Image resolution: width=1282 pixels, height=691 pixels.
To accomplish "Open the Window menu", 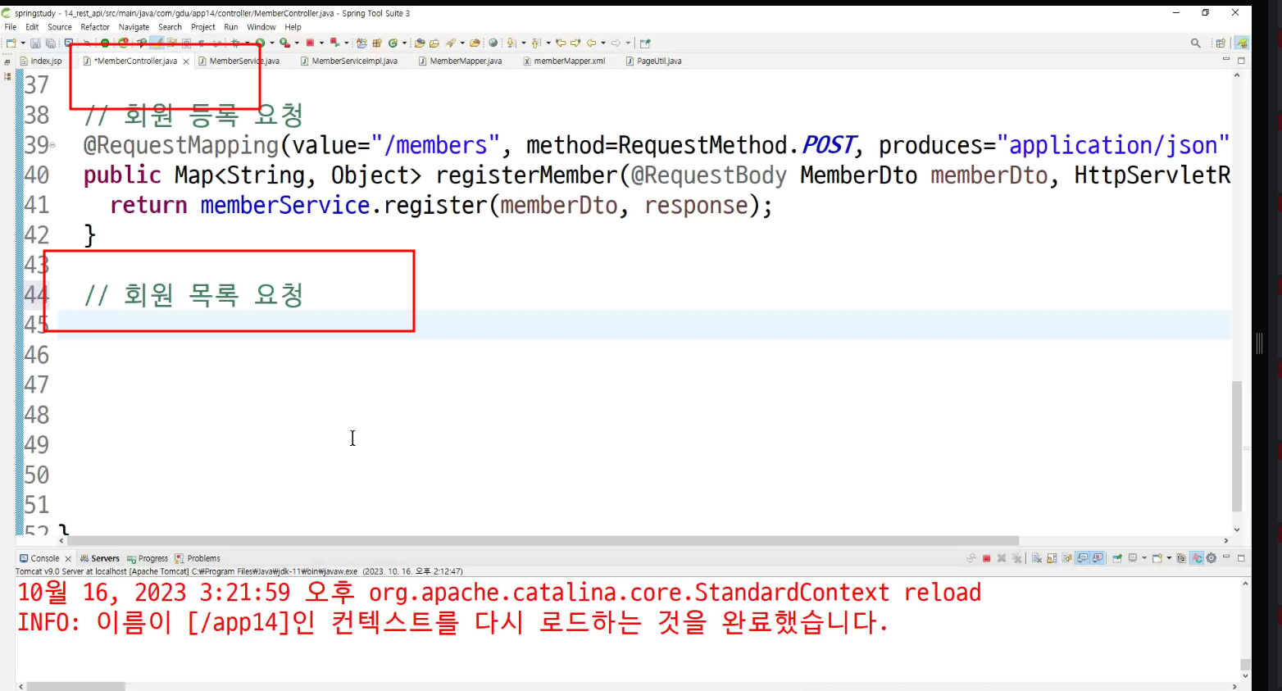I will tap(261, 27).
